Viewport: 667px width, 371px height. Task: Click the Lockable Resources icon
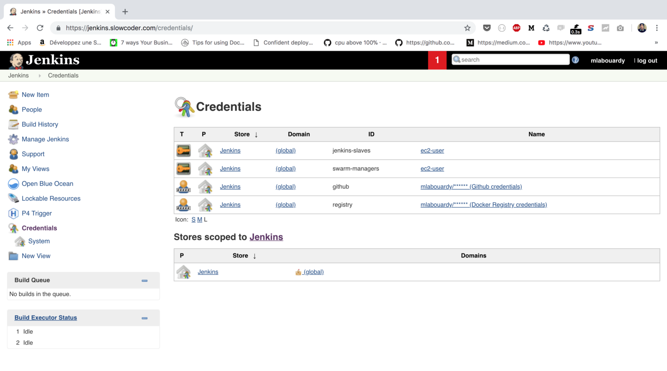(13, 198)
